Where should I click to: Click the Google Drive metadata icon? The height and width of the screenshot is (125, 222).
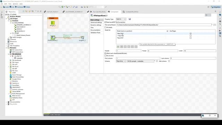tap(11, 79)
